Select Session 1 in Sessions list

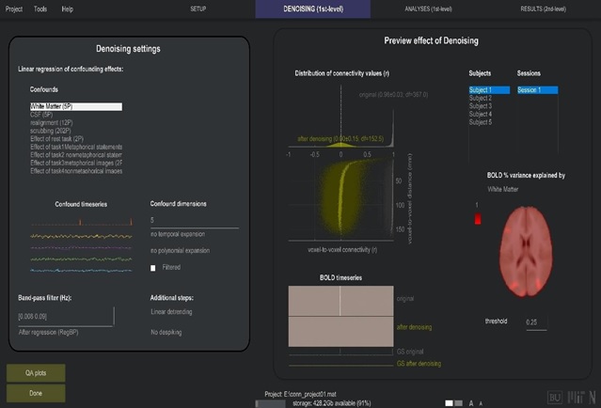[536, 90]
